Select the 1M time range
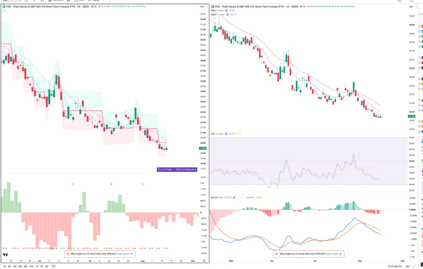Viewport: 423px width, 269px height. tap(15, 266)
